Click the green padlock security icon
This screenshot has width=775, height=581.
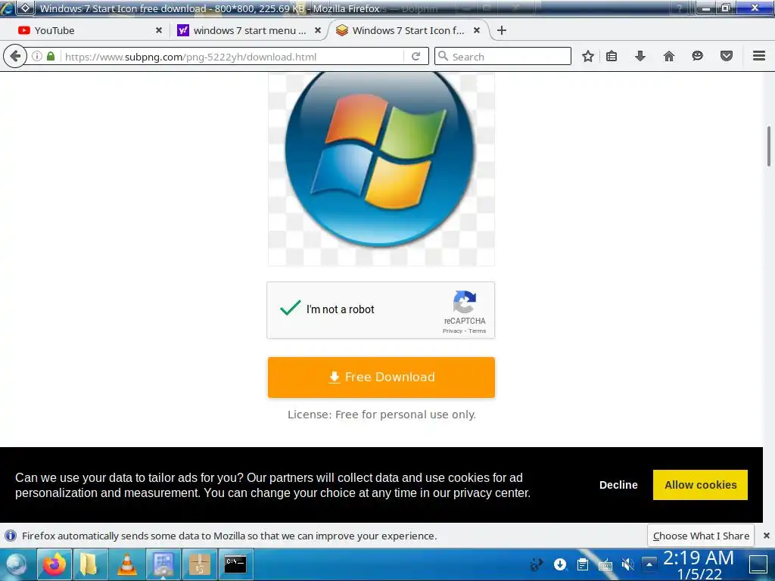[x=51, y=56]
